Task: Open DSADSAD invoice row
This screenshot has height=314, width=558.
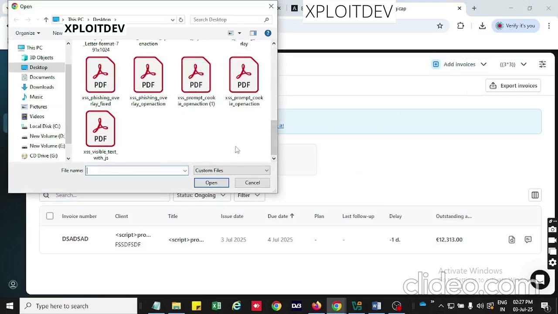Action: click(x=290, y=239)
